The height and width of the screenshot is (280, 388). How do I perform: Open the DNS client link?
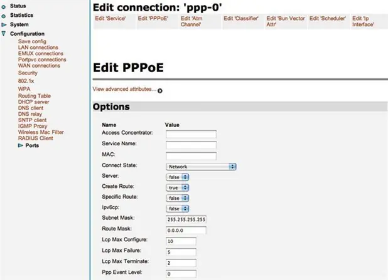point(31,108)
